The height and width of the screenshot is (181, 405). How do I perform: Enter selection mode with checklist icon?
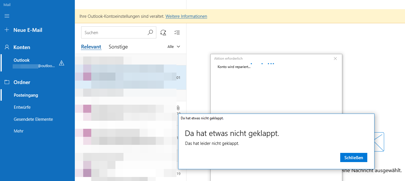pyautogui.click(x=177, y=32)
